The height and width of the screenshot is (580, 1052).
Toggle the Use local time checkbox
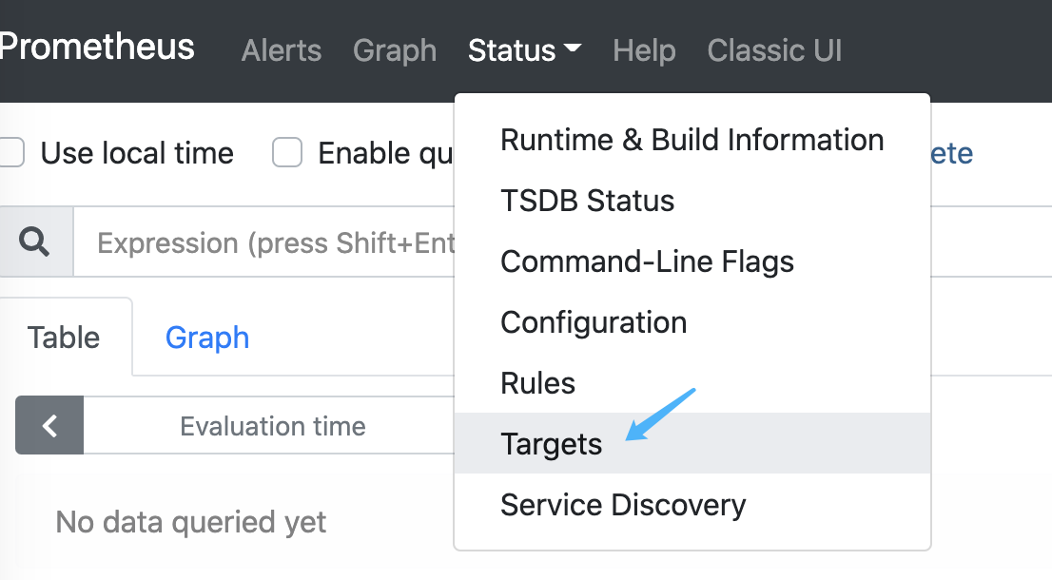[10, 153]
